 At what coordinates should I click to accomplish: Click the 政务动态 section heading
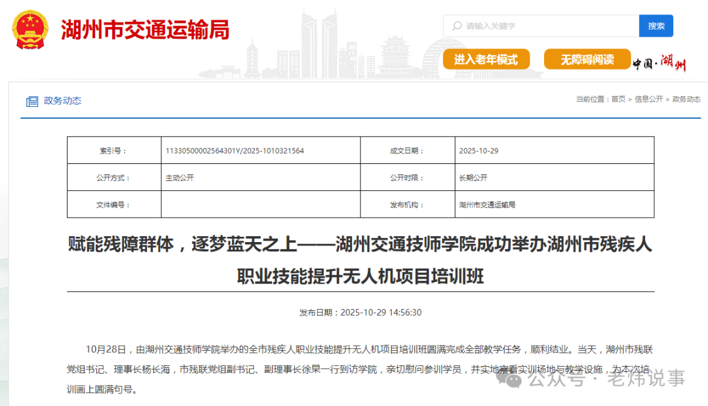62,101
